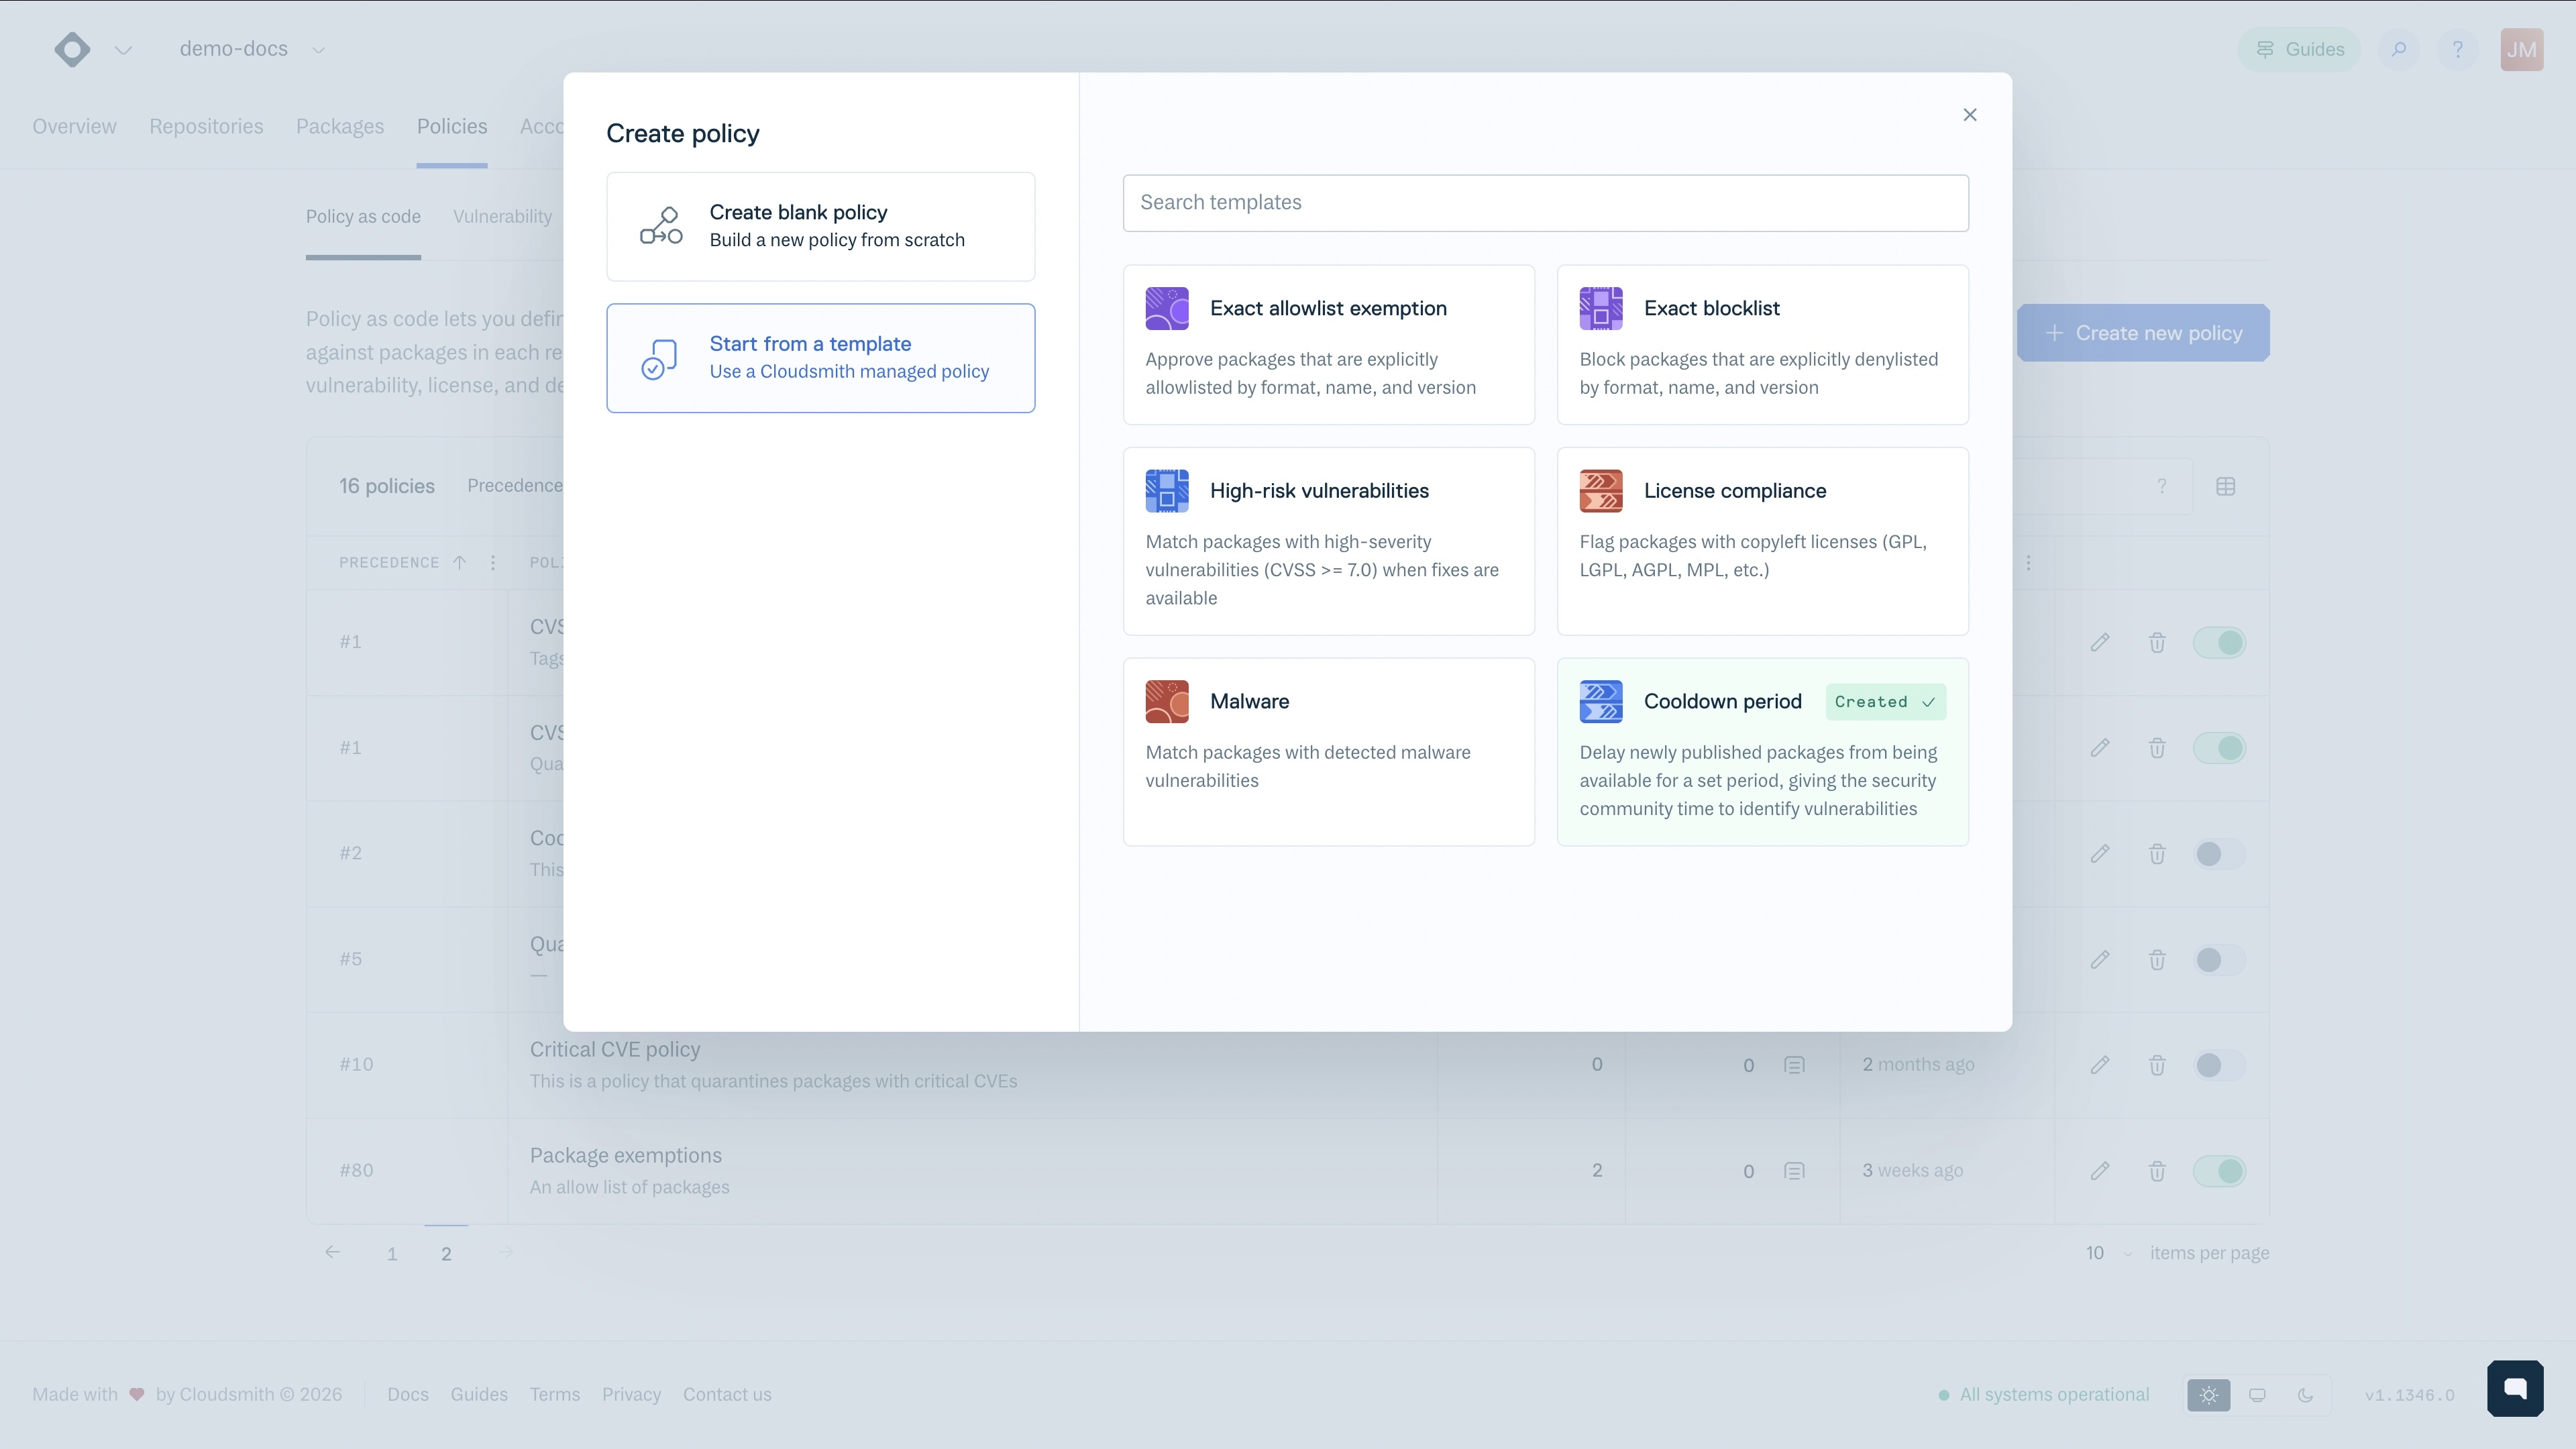The image size is (2576, 1449).
Task: Open Exact allowlist exemption template
Action: click(1328, 345)
